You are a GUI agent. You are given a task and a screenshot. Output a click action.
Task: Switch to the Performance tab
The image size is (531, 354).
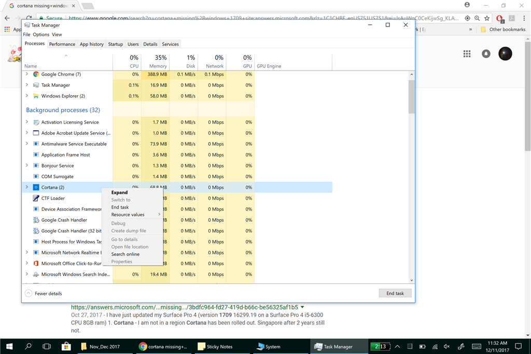coord(62,44)
